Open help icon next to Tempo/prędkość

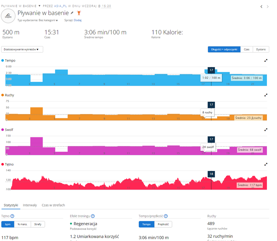pos(166,216)
